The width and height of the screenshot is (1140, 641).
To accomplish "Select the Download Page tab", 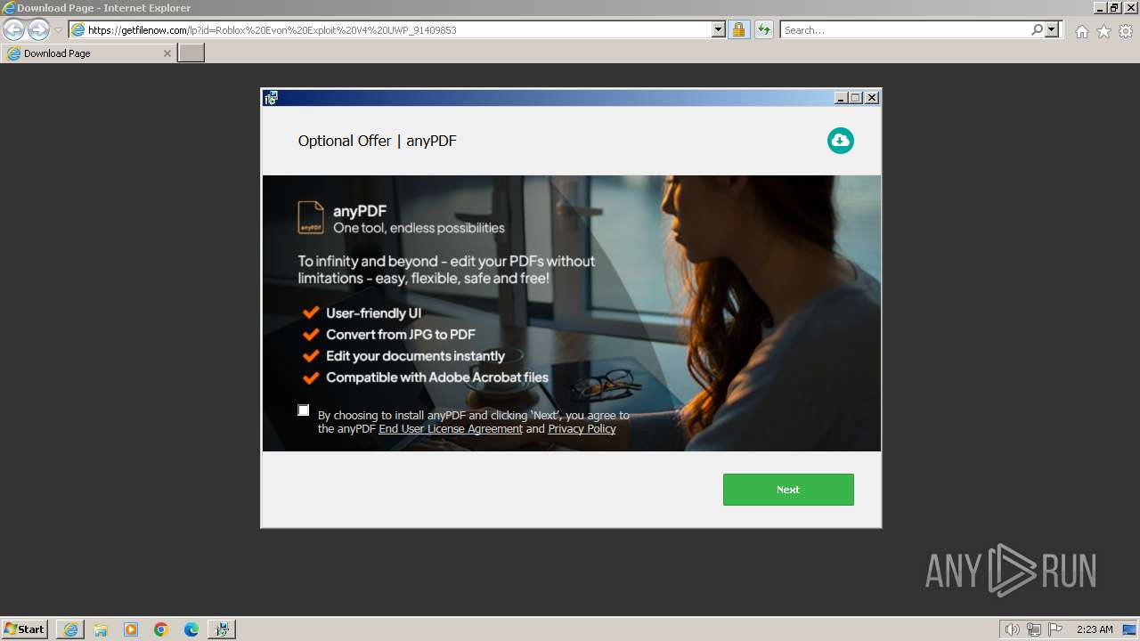I will coord(87,53).
